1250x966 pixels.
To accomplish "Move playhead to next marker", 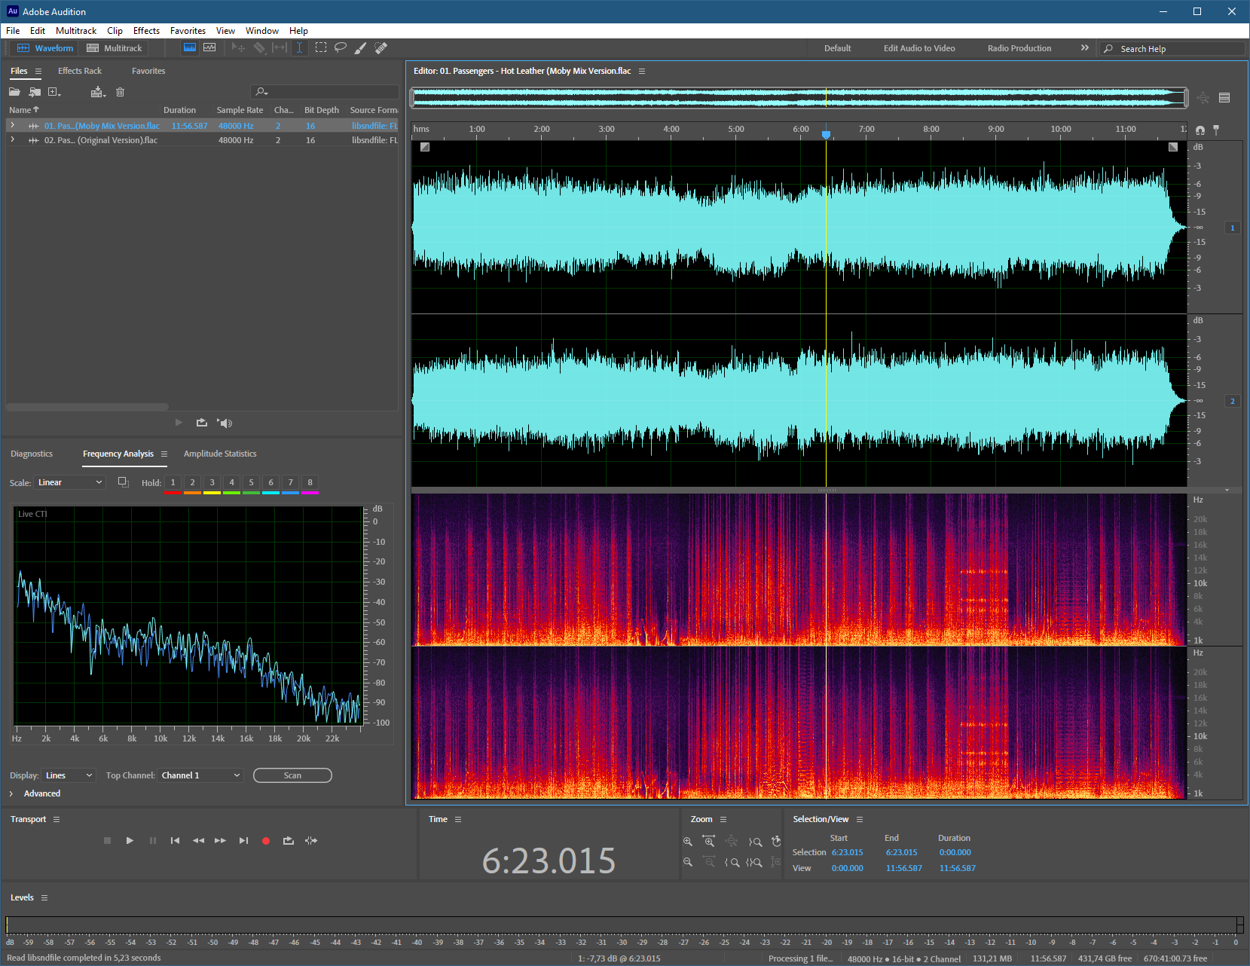I will click(x=243, y=841).
